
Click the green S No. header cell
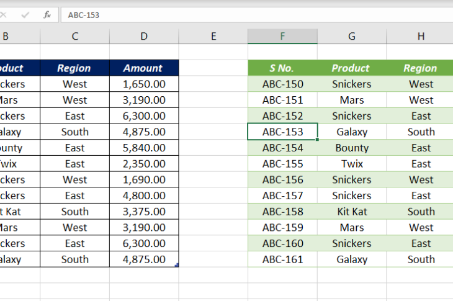[x=282, y=68]
